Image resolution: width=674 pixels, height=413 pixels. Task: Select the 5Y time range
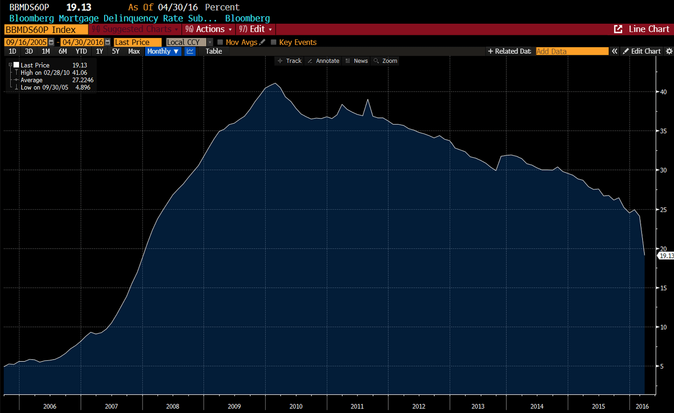116,51
